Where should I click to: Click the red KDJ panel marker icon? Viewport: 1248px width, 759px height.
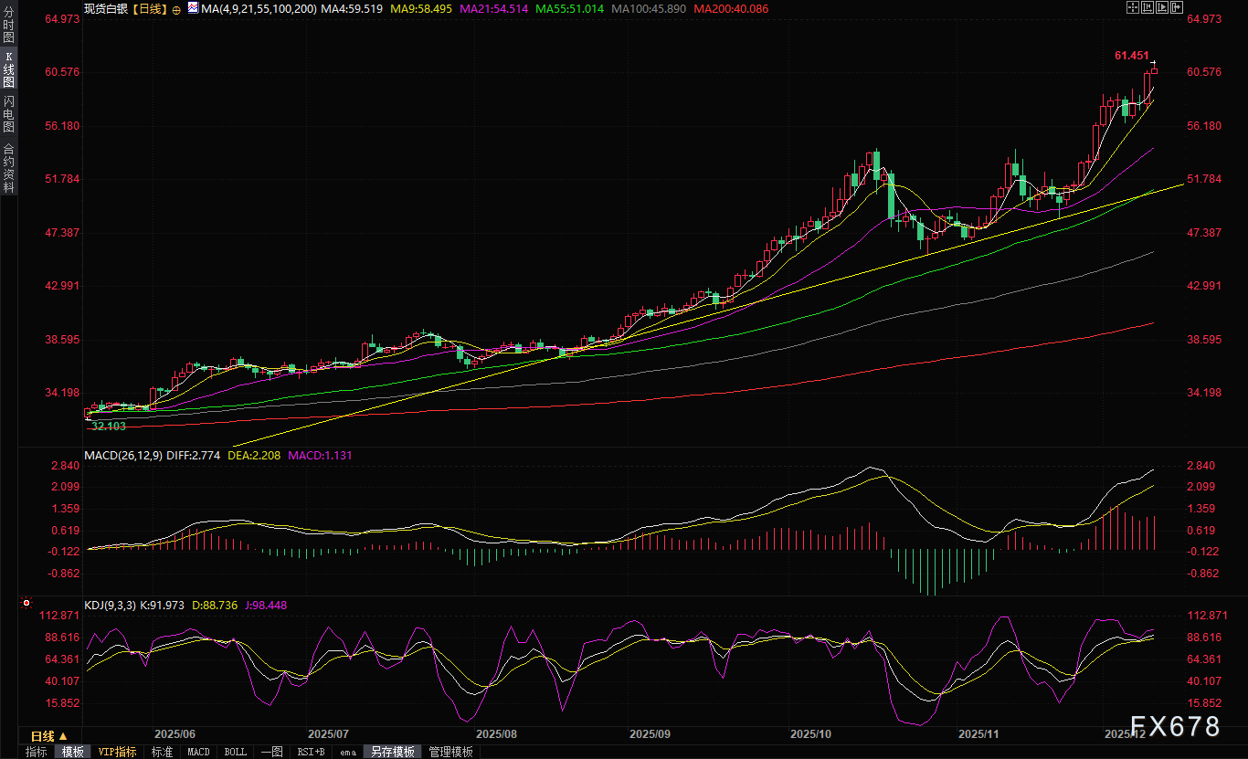click(26, 604)
